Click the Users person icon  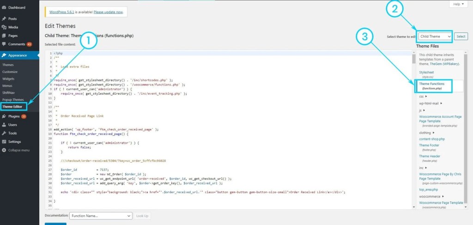click(x=4, y=125)
